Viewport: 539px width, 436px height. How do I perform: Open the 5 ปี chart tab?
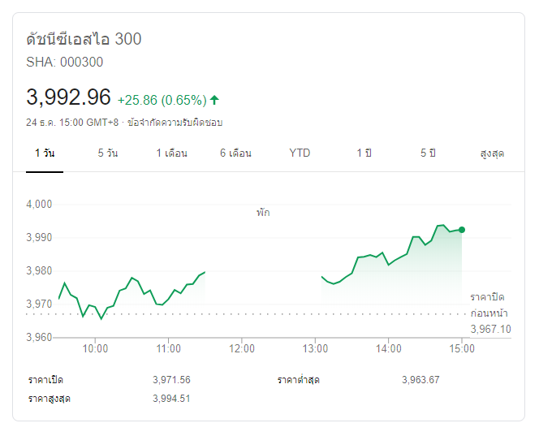click(x=428, y=153)
